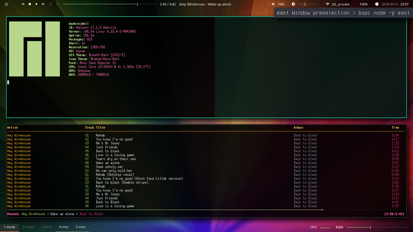Toggle shuffle mode in the top bar
The image size is (413, 232).
pos(57,4)
